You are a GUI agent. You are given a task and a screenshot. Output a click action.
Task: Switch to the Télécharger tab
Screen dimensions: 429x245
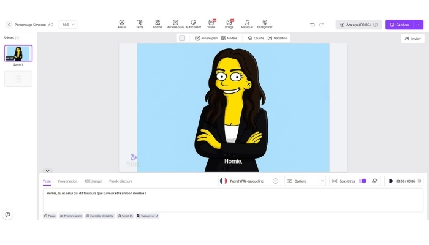[93, 181]
